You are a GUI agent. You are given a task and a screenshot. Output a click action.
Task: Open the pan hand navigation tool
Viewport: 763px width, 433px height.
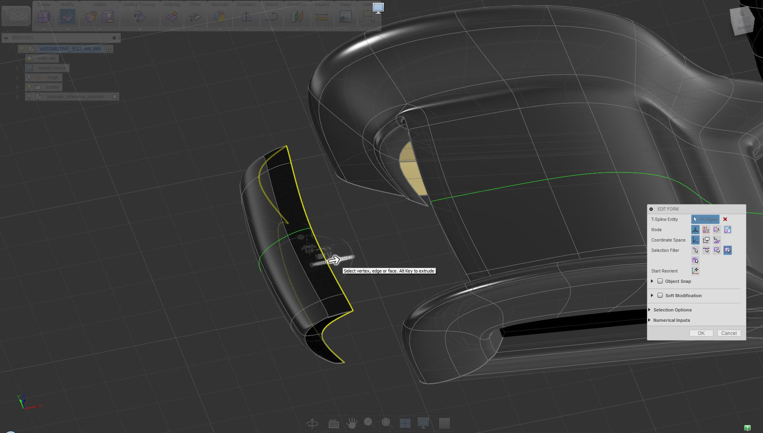pos(351,423)
